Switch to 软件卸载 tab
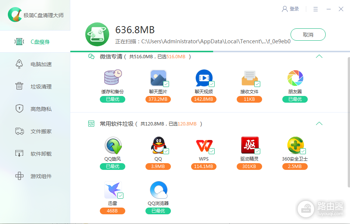 (x=35, y=153)
